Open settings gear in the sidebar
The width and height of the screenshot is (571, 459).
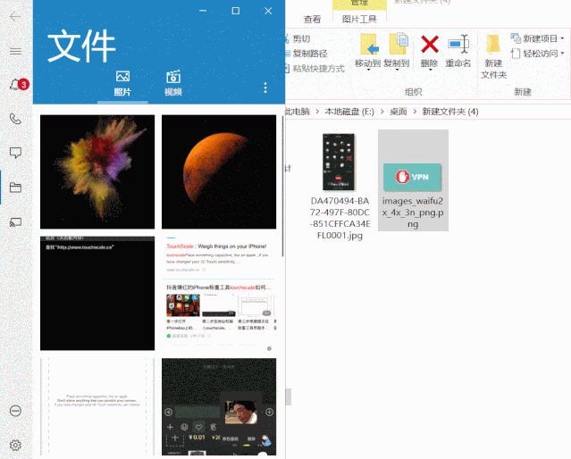[x=15, y=445]
